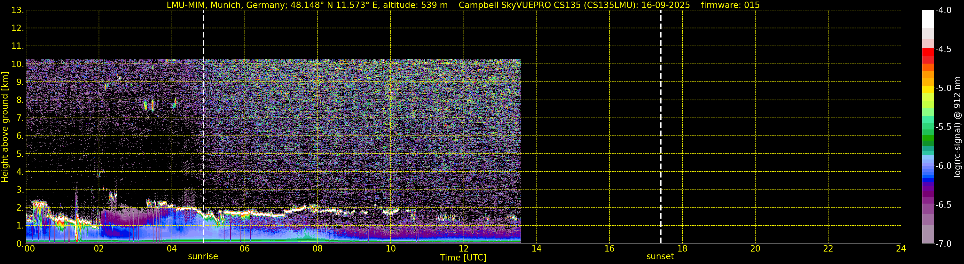Click the 'sunset' label below the time axis

pos(660,256)
